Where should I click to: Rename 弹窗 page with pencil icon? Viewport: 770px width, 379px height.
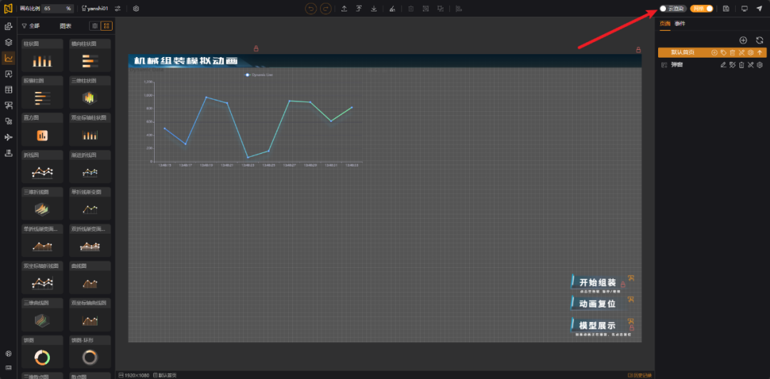click(723, 65)
